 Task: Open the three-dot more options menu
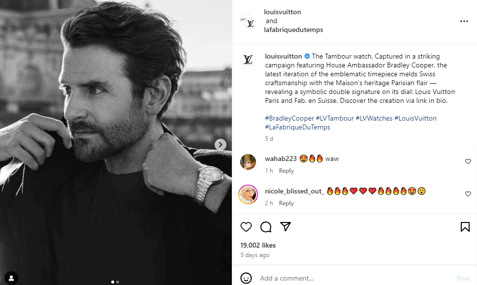point(464,21)
